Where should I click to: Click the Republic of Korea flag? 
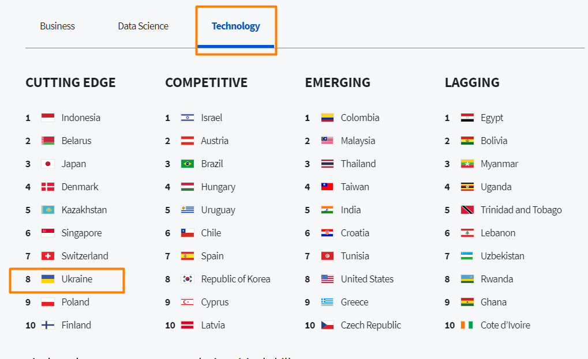[x=188, y=279]
